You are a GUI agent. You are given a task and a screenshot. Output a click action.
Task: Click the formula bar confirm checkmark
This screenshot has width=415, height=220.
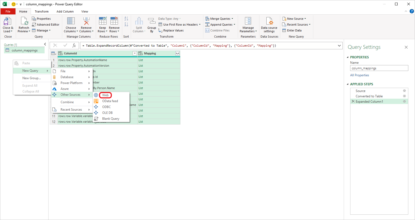(x=65, y=46)
